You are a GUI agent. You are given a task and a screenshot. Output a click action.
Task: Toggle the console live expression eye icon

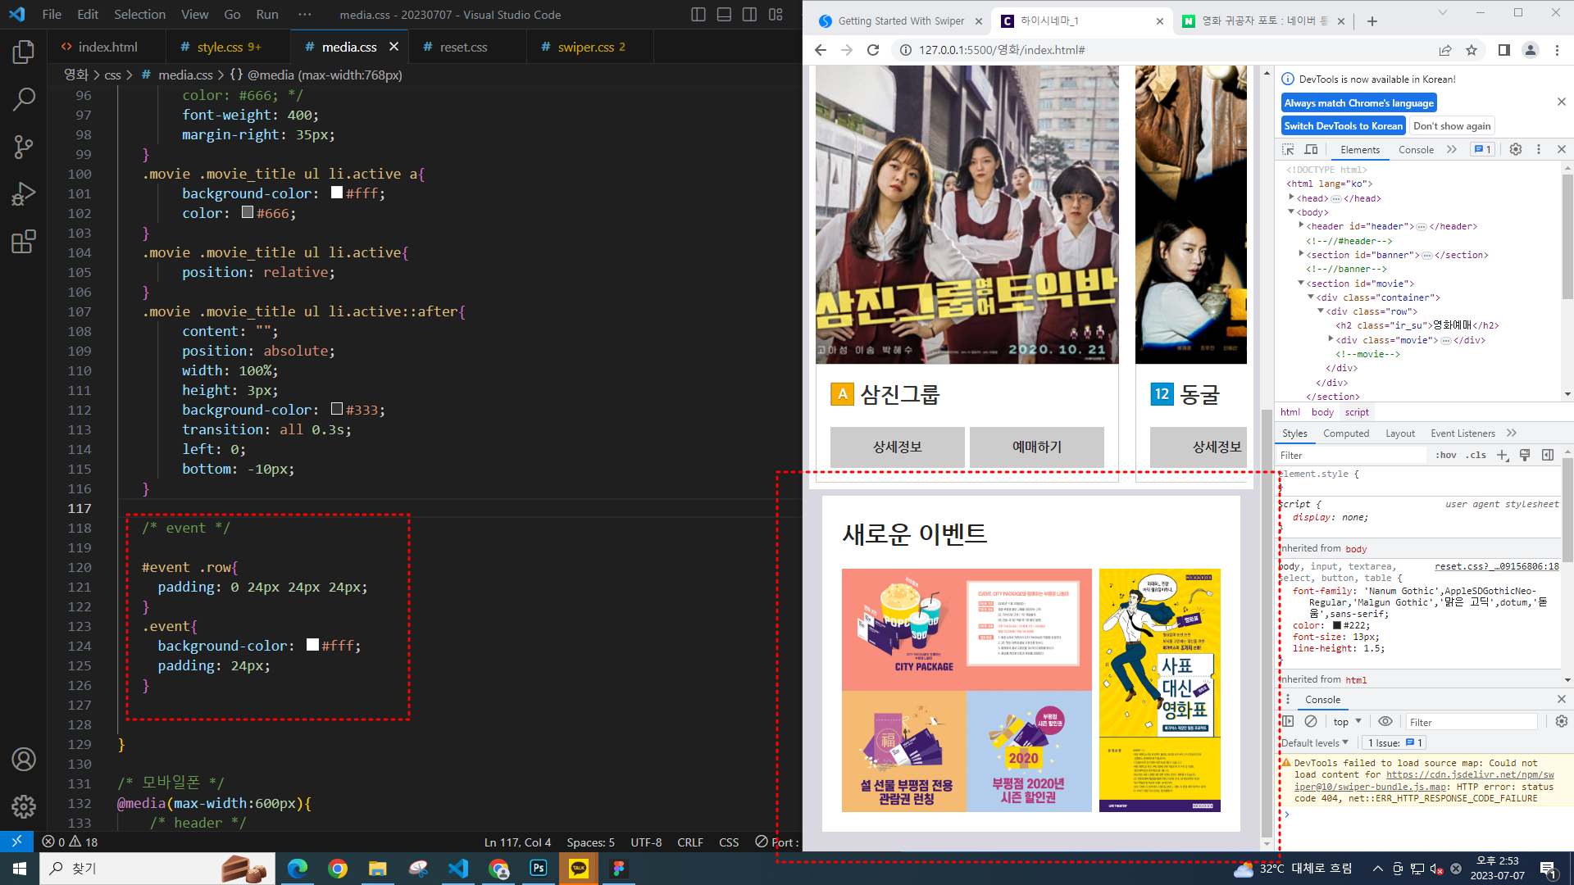[x=1385, y=721]
